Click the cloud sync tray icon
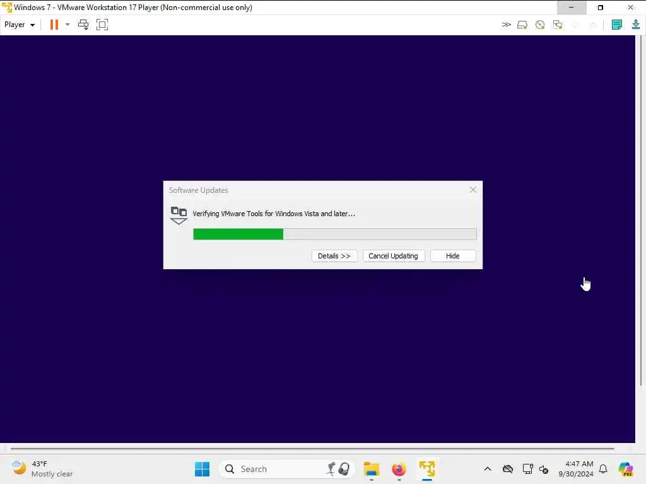646x484 pixels. (508, 469)
